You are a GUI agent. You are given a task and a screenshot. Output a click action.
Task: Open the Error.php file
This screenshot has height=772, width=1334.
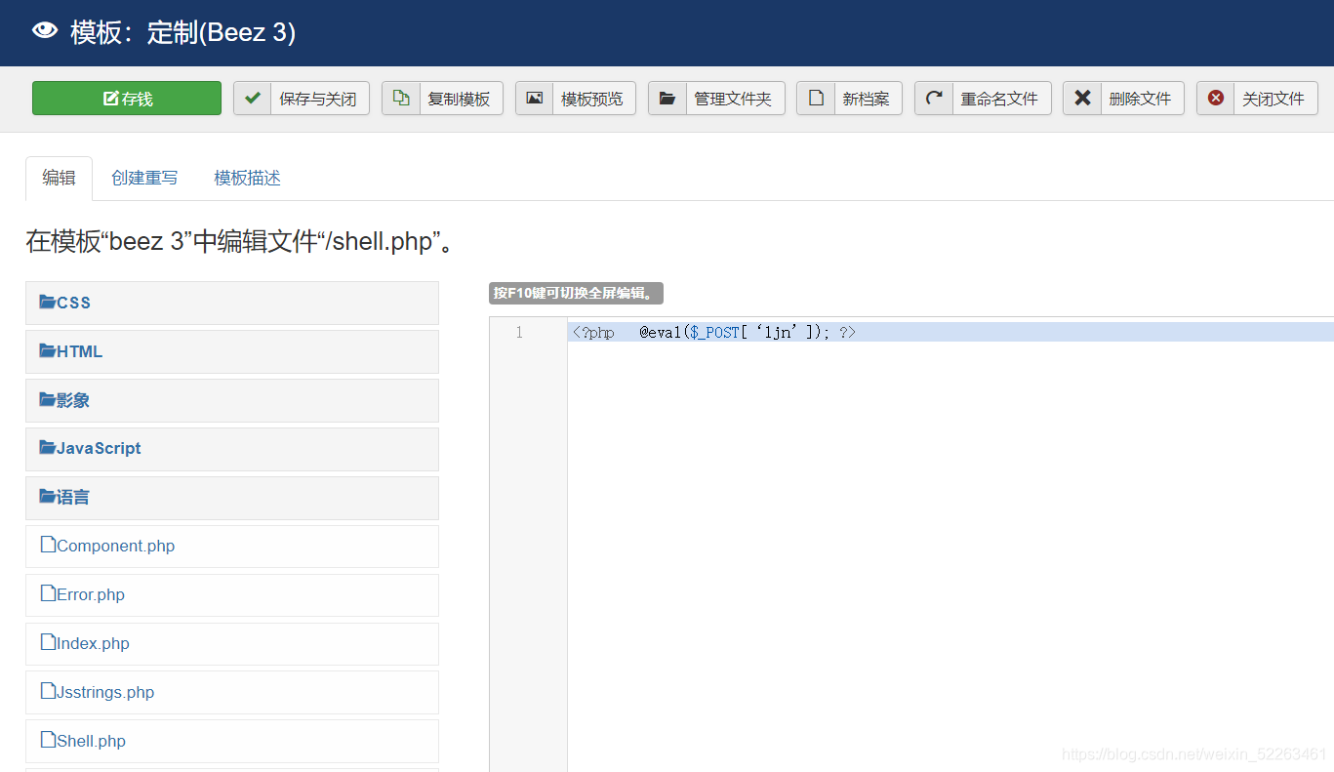click(232, 594)
